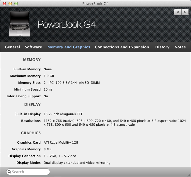This screenshot has width=191, height=177.
Task: Click the Resolutions value text
Action: 115,123
